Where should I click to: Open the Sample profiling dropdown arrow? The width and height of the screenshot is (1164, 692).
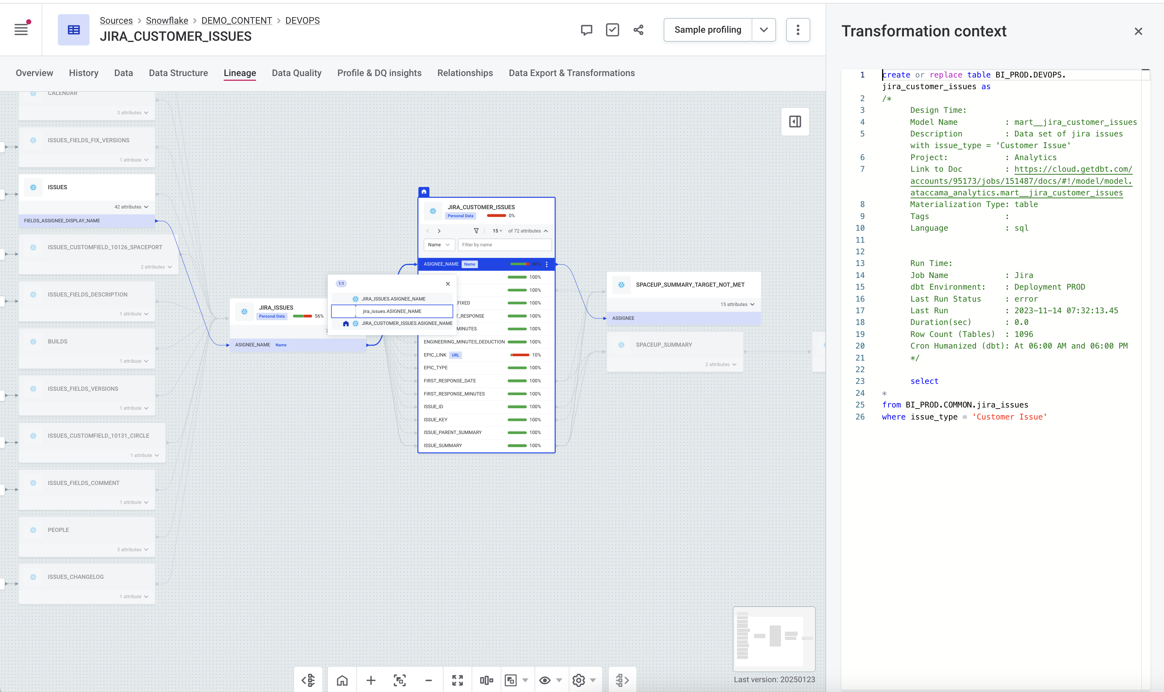764,30
